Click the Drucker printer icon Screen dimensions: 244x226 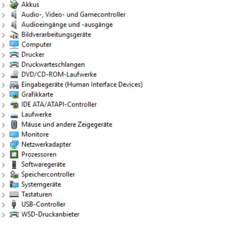(14, 55)
